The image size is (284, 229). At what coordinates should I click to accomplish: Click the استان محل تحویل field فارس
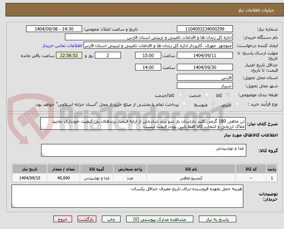point(205,77)
